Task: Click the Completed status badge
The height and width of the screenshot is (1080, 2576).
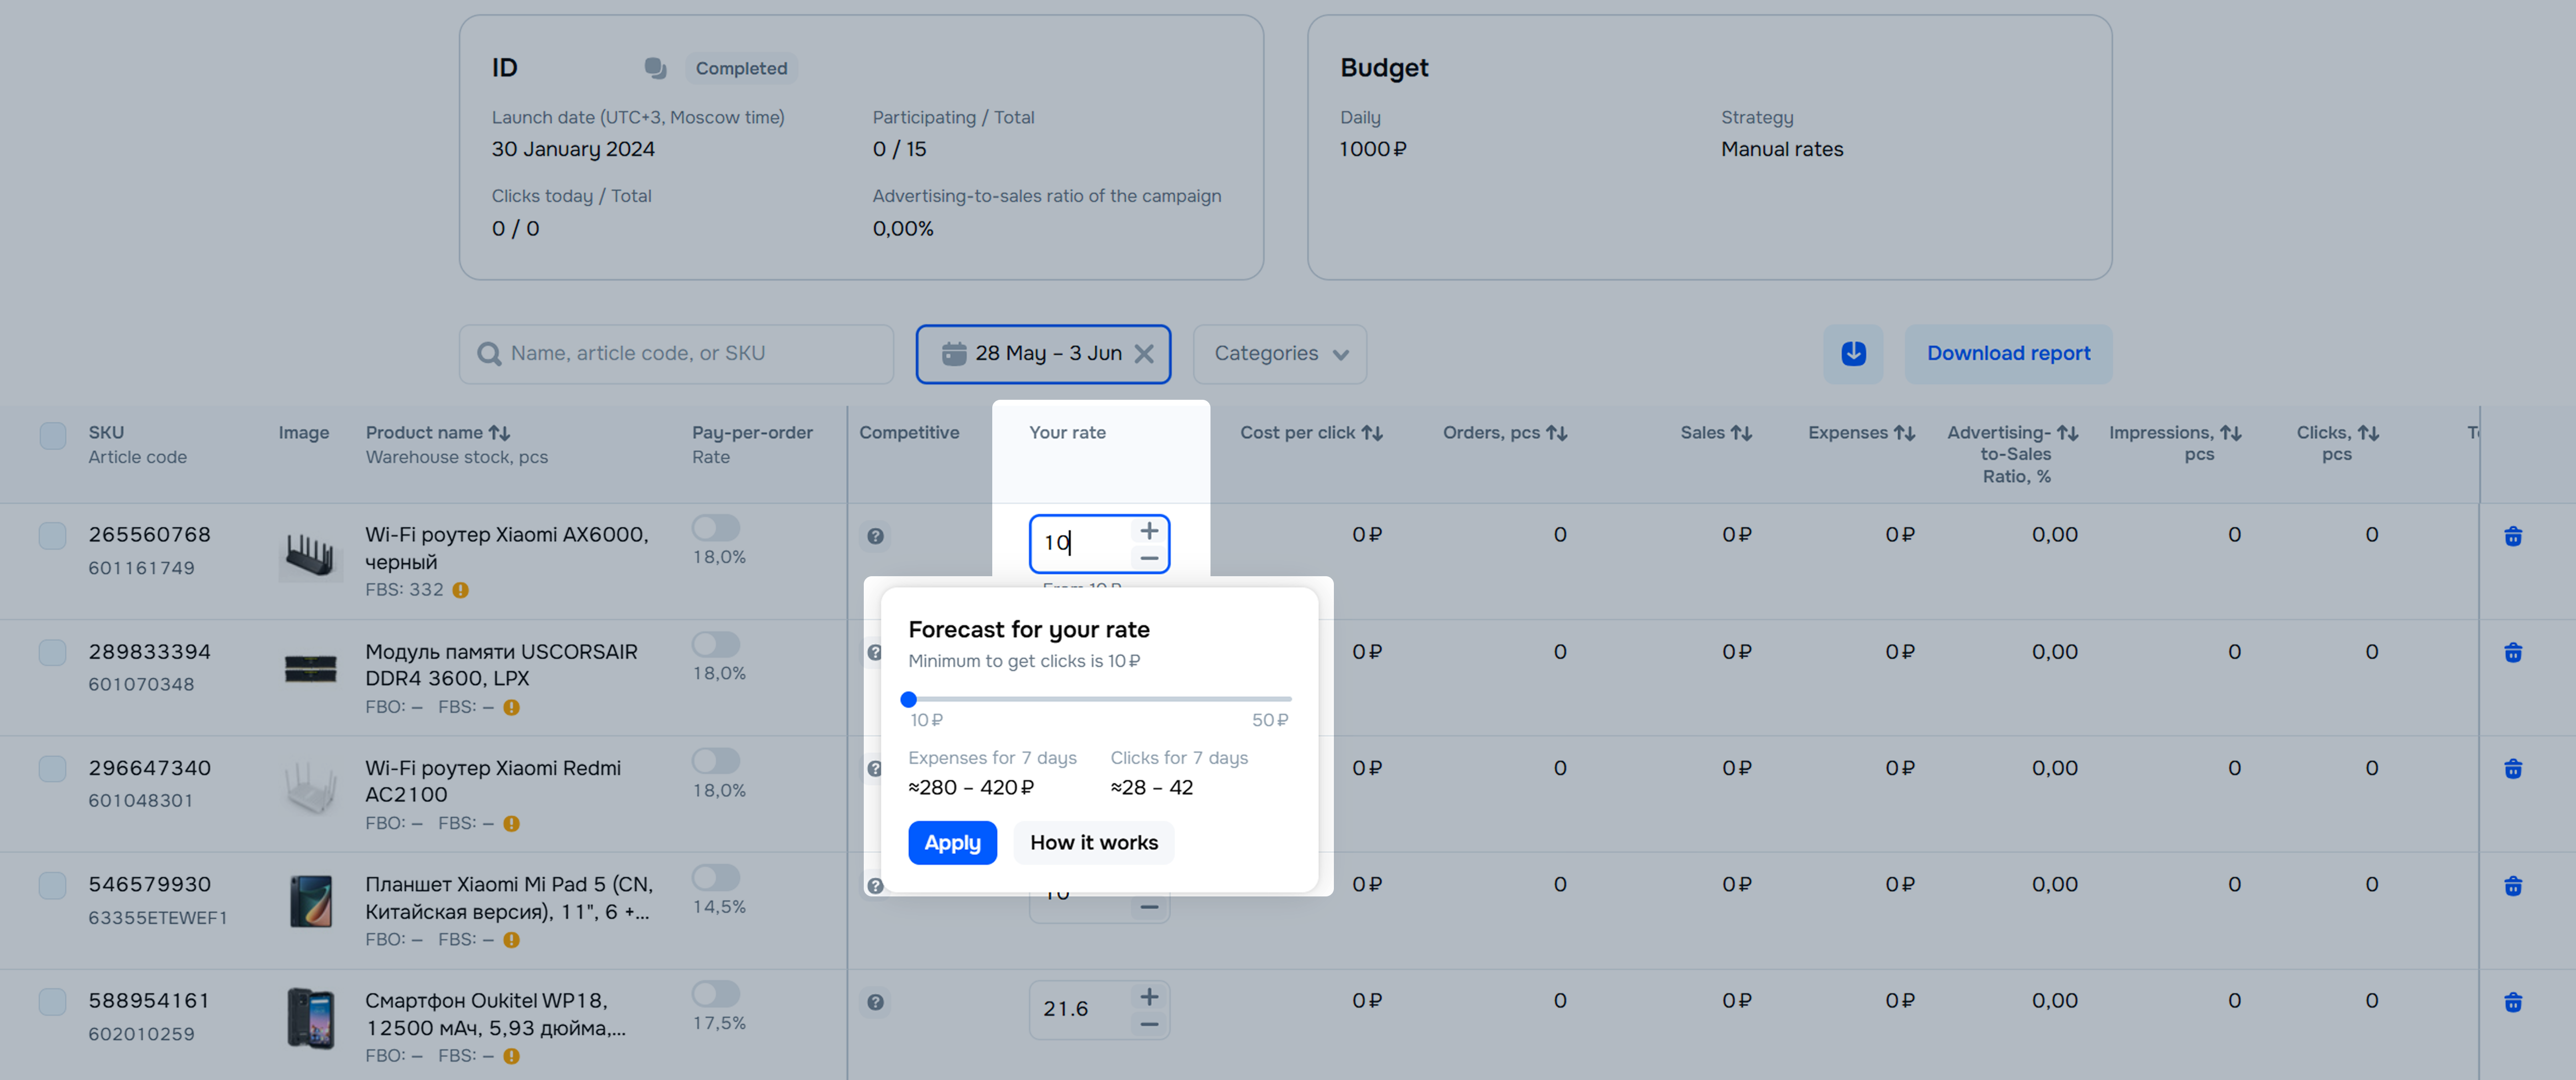Action: point(741,68)
